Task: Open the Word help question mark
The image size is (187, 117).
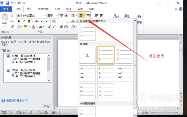Action: tap(181, 9)
